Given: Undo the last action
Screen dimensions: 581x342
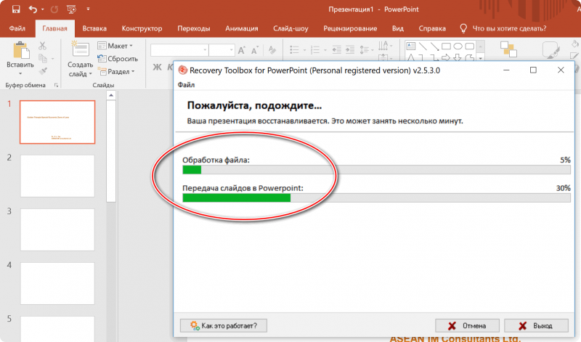Looking at the screenshot, I should 33,9.
